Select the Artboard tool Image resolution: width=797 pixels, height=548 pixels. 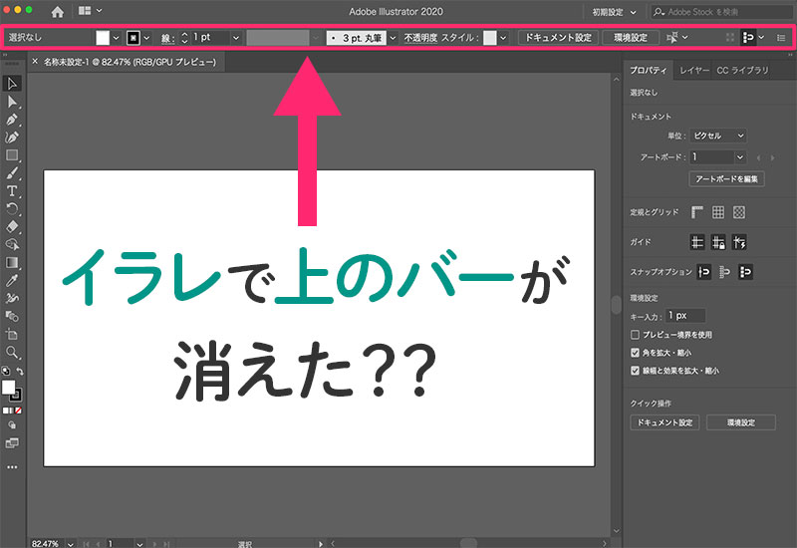[12, 335]
